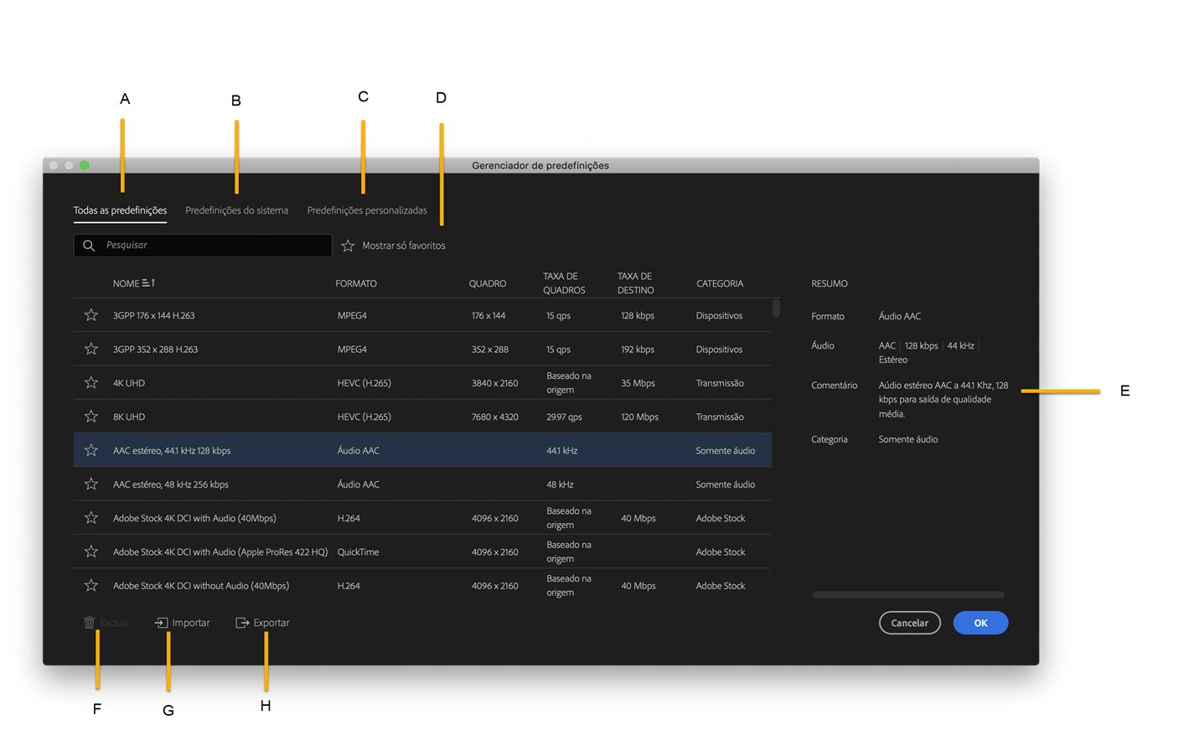The height and width of the screenshot is (730, 1184).
Task: Click the QuickTime format cell
Action: click(358, 552)
